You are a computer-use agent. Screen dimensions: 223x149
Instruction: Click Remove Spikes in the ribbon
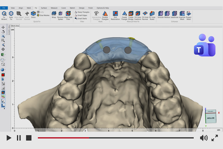60,14
